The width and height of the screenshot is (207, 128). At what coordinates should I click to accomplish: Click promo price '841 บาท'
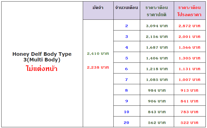(190, 101)
